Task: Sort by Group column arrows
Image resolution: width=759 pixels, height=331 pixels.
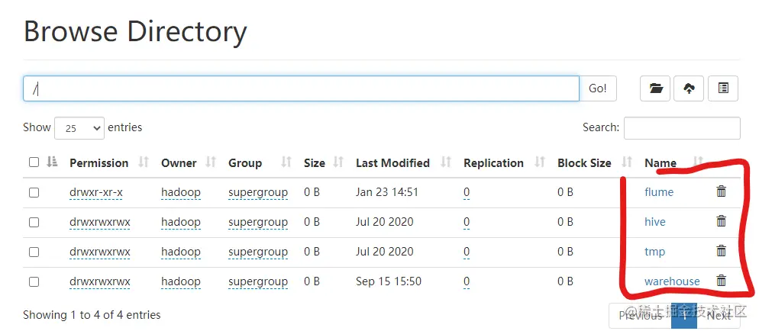Action: pos(286,162)
